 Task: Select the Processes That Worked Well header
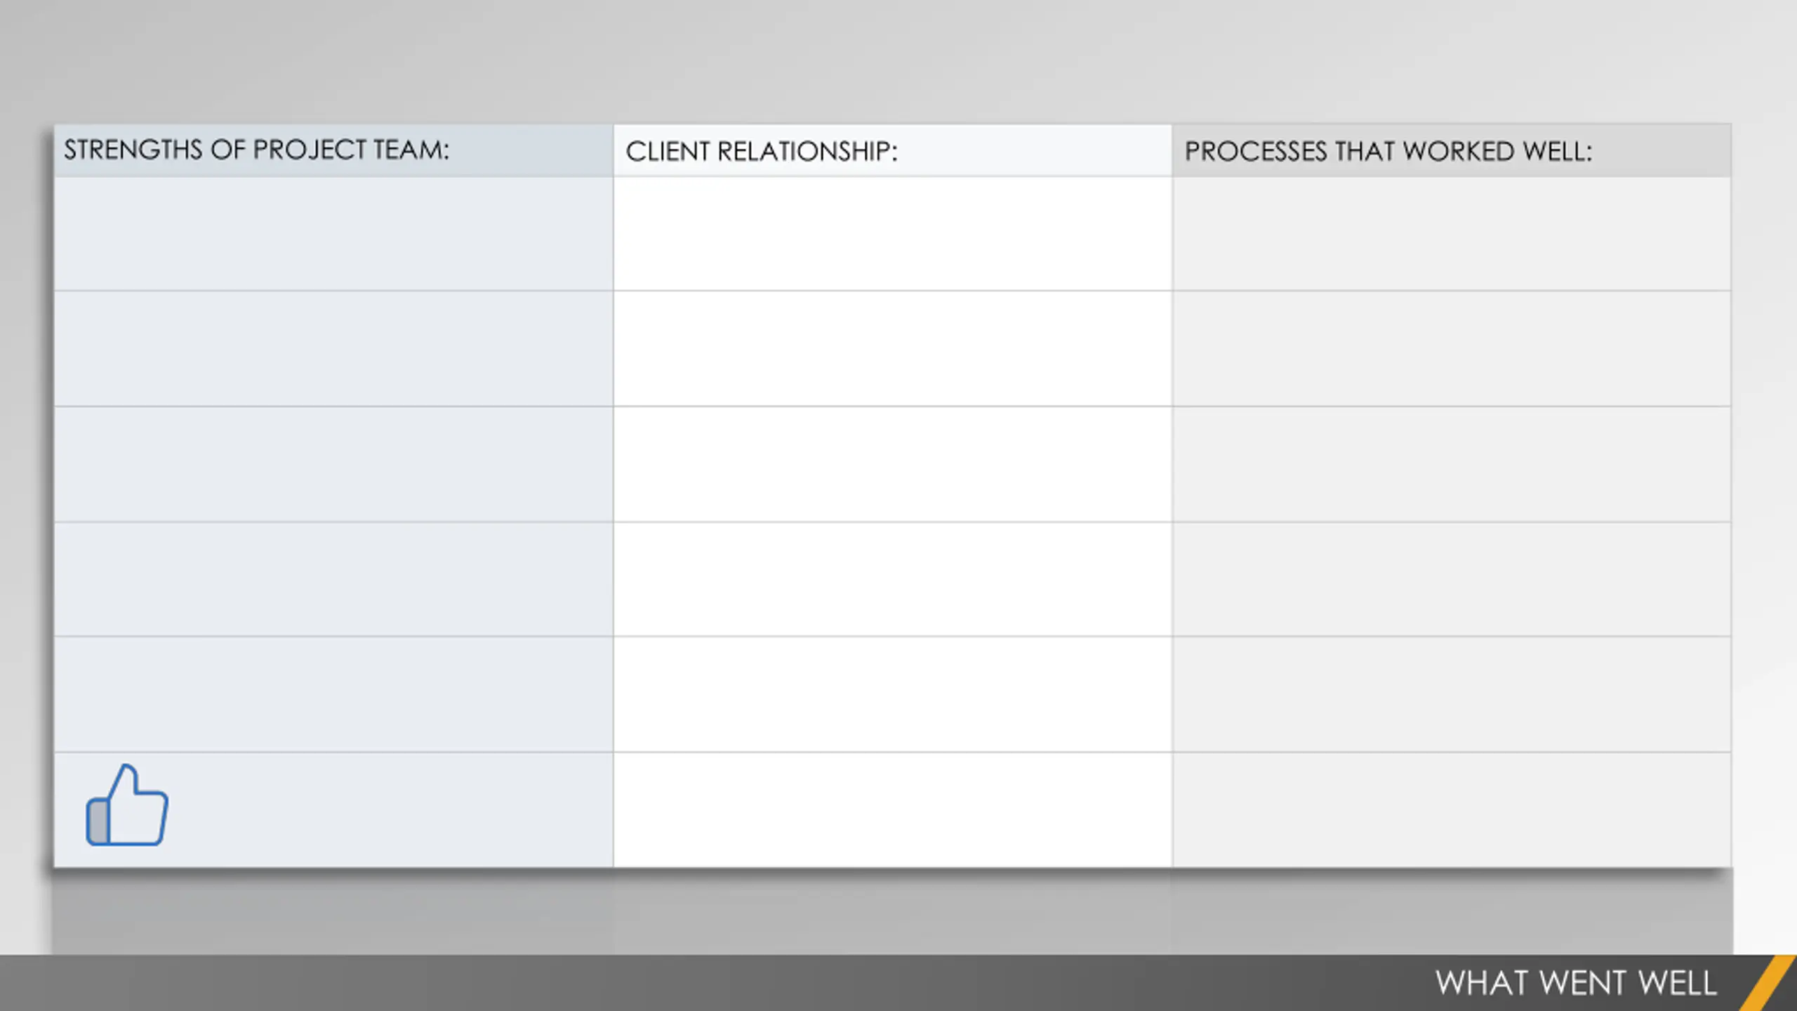1452,150
